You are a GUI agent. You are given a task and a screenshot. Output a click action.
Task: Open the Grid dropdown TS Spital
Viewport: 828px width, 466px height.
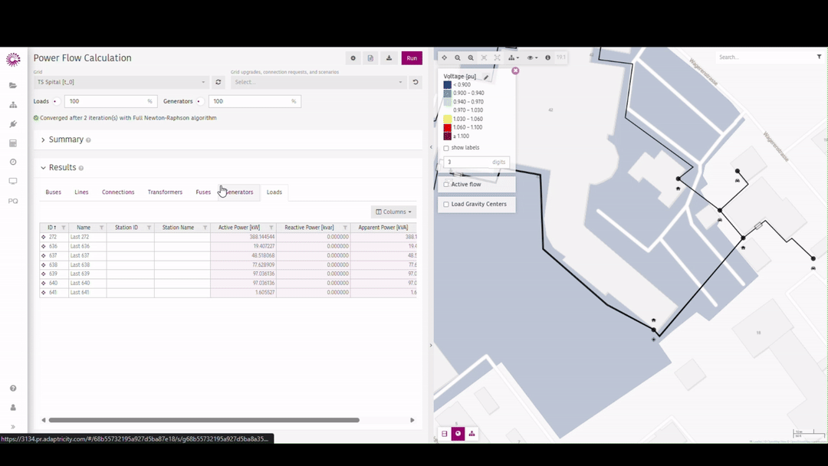point(121,82)
